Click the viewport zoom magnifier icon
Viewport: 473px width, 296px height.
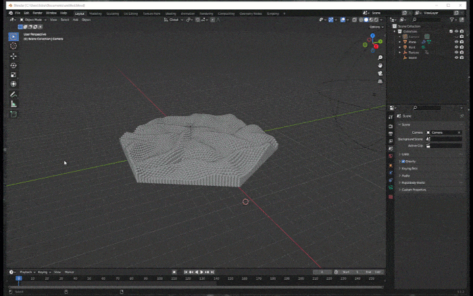[x=380, y=57]
